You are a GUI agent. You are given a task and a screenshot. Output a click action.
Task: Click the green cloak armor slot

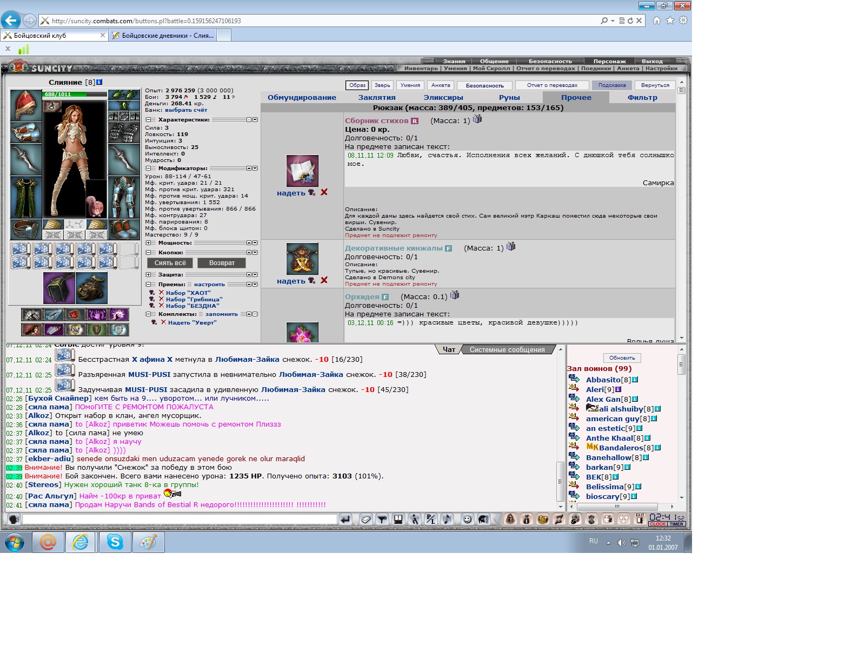pos(26,198)
